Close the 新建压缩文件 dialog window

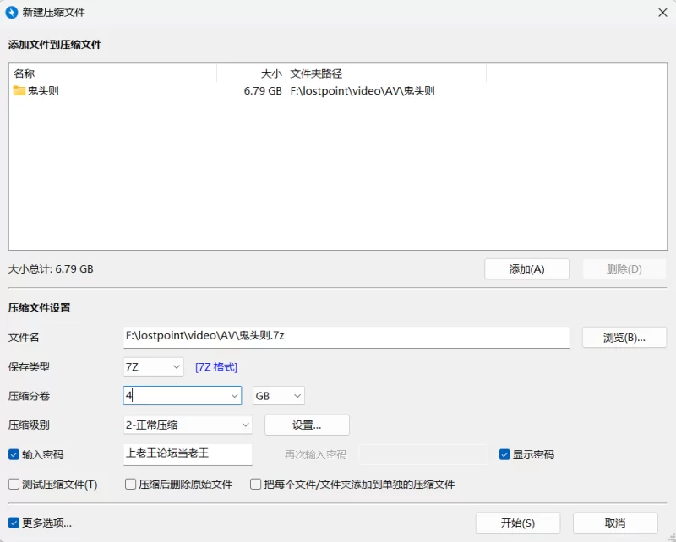661,12
